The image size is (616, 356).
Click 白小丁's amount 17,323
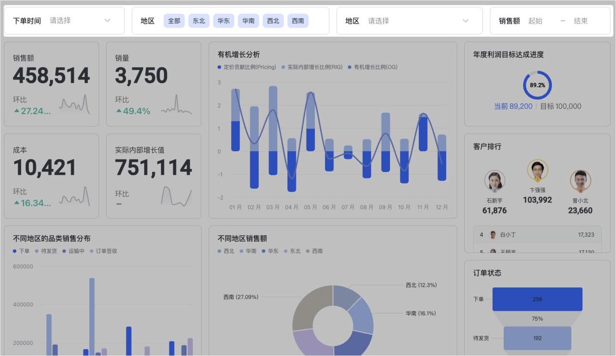[586, 235]
